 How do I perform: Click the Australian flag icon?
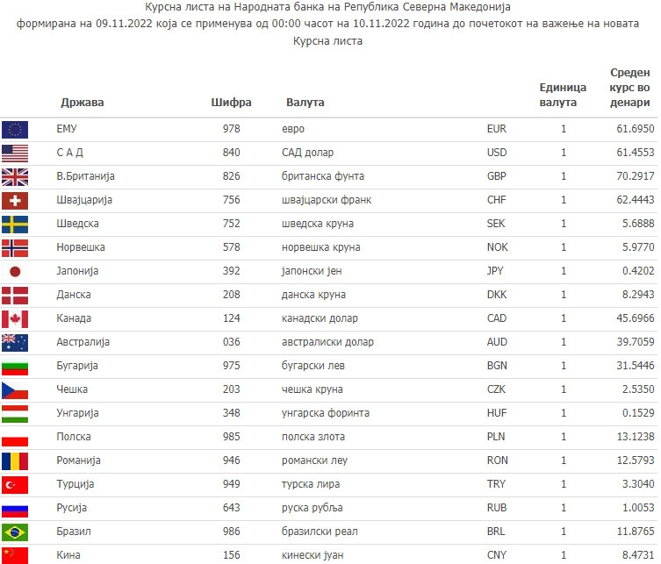15,343
